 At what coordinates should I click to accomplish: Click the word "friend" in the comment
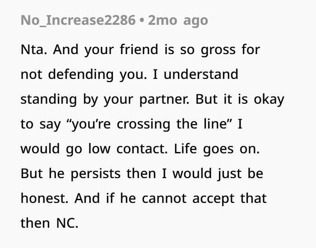click(139, 50)
